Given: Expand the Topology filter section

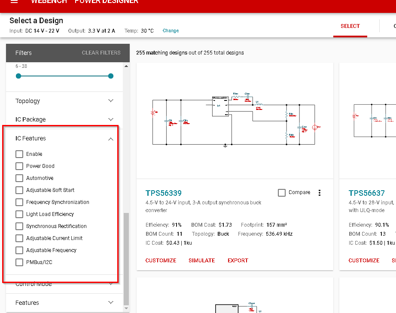Looking at the screenshot, I should 110,101.
